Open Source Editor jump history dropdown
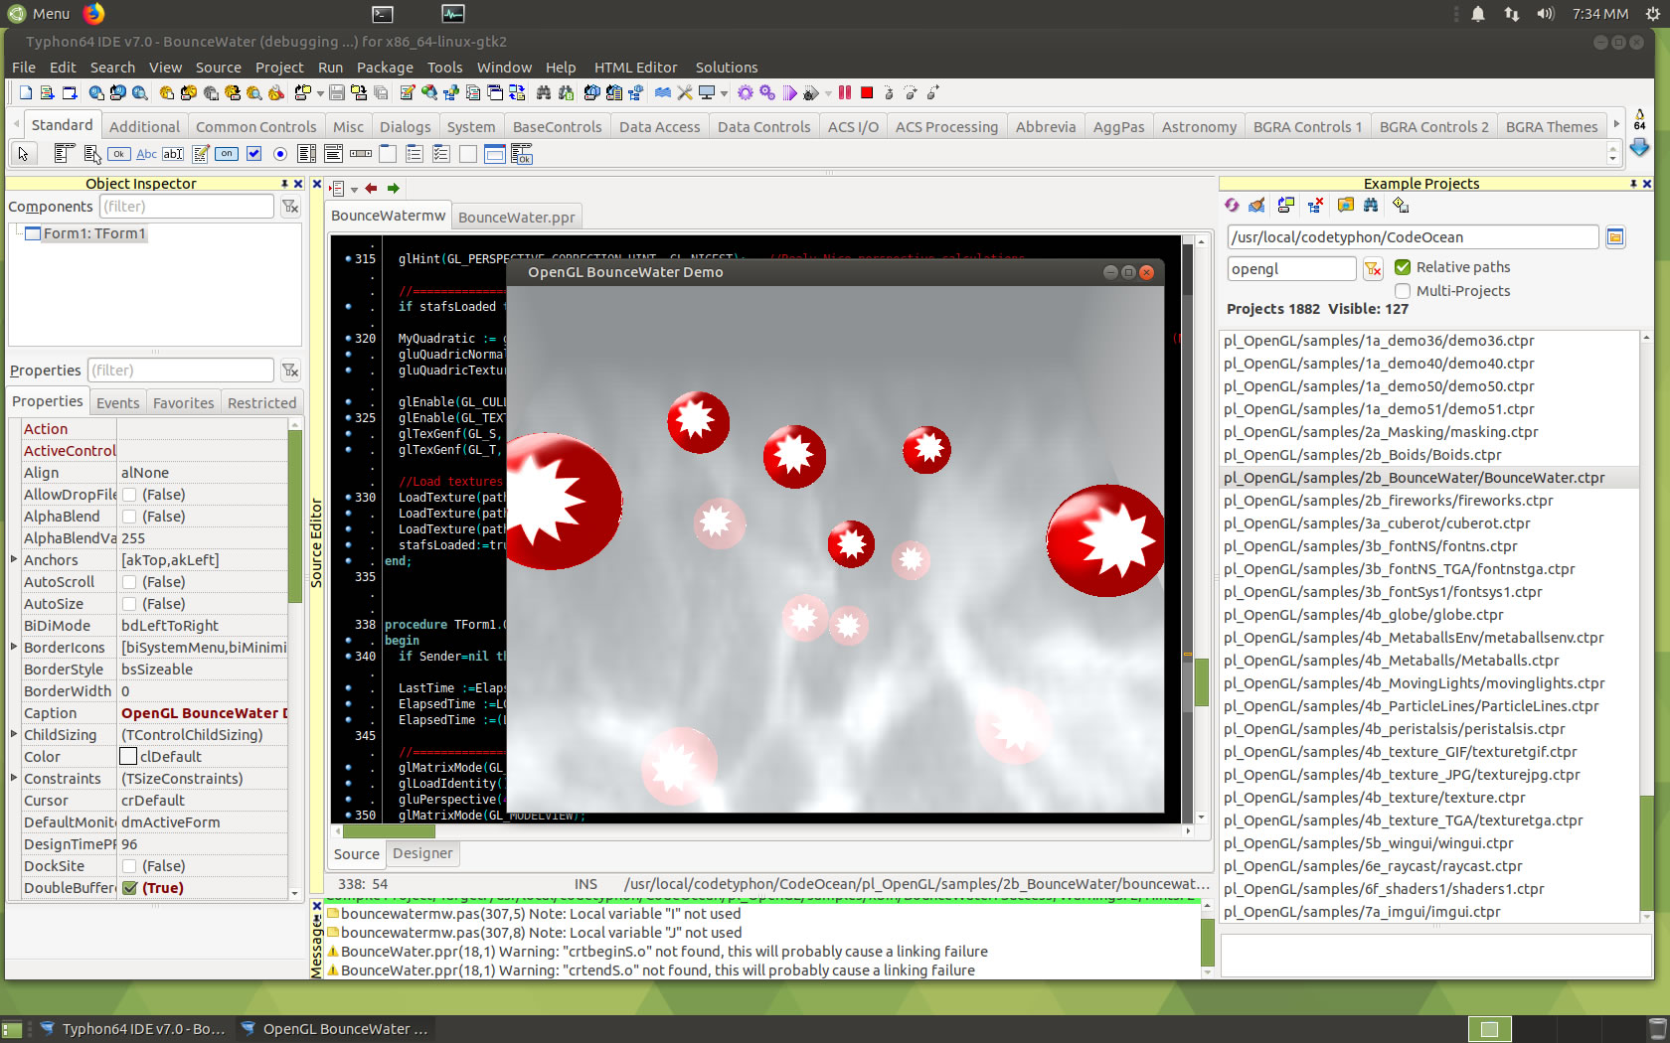The image size is (1670, 1043). pos(353,189)
